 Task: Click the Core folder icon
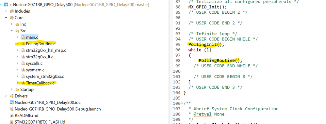click(x=12, y=18)
